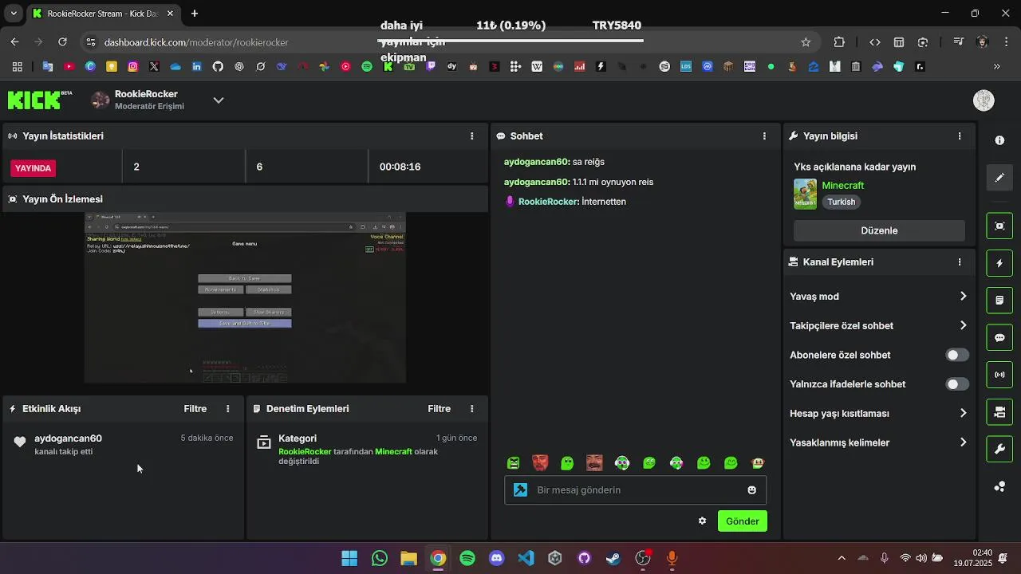Click aydogancan60 username on 'sa reiğs' message
1021x574 pixels.
coord(536,162)
